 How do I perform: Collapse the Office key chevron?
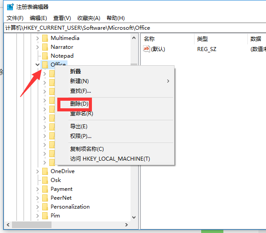37,65
